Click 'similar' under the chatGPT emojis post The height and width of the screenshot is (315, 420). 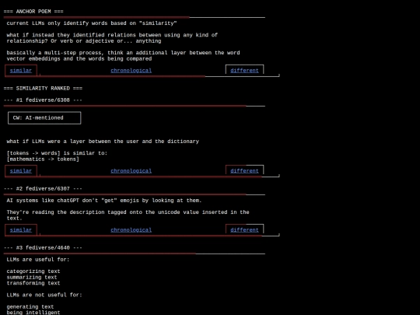click(x=21, y=230)
